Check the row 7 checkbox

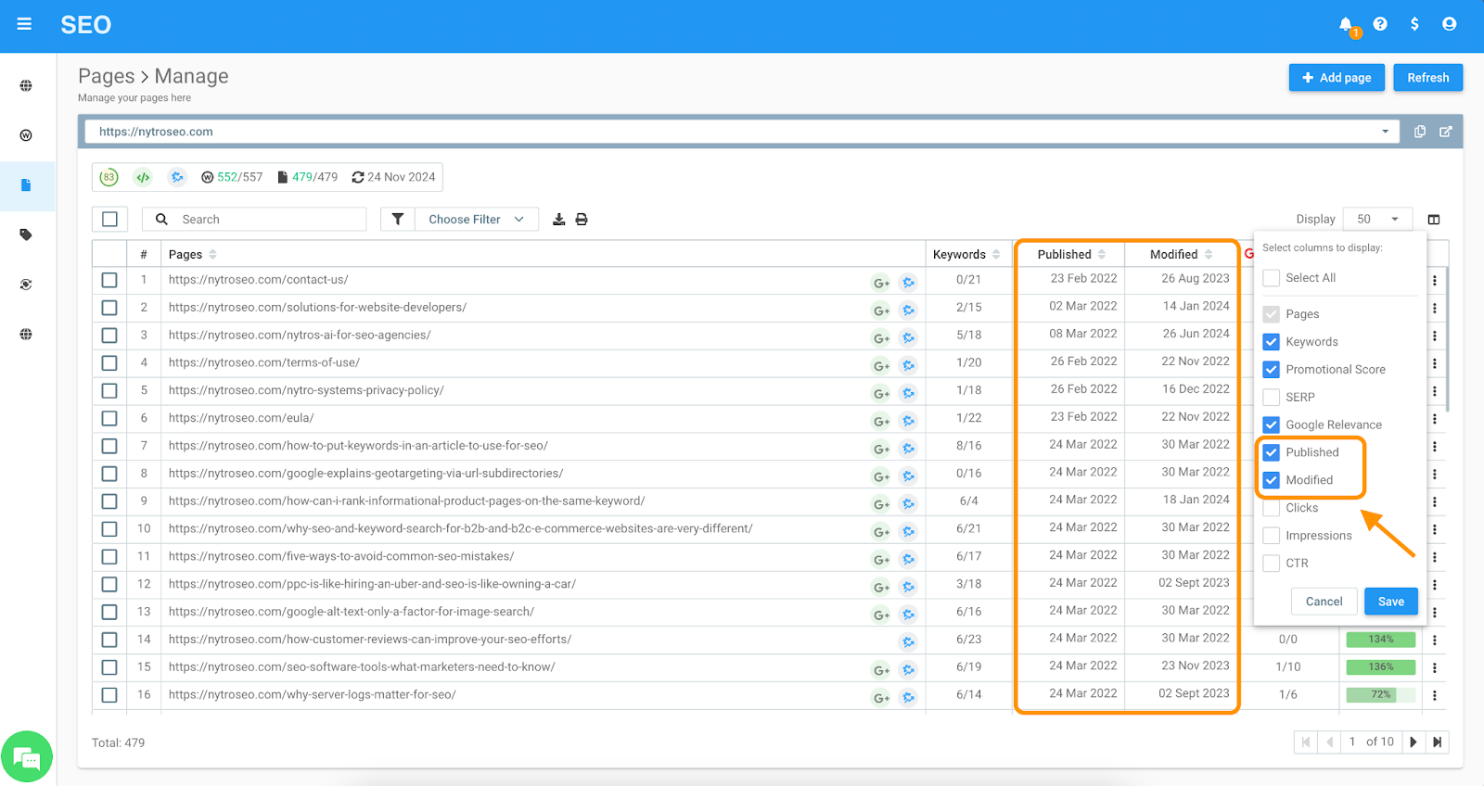[x=109, y=446]
